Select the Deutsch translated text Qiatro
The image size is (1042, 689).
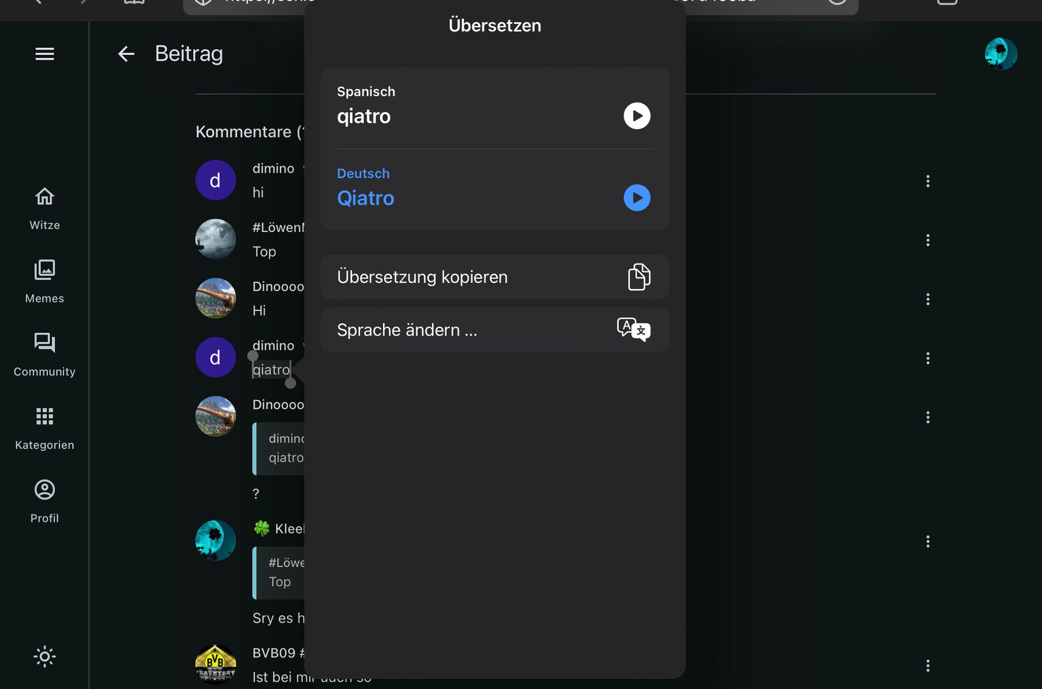365,198
